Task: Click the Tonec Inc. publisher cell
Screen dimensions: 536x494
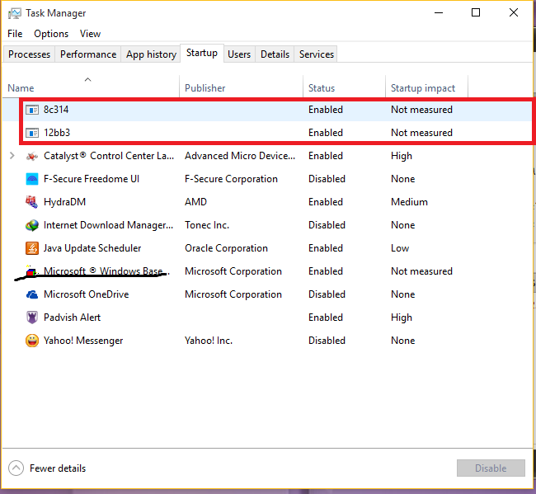Action: [207, 225]
